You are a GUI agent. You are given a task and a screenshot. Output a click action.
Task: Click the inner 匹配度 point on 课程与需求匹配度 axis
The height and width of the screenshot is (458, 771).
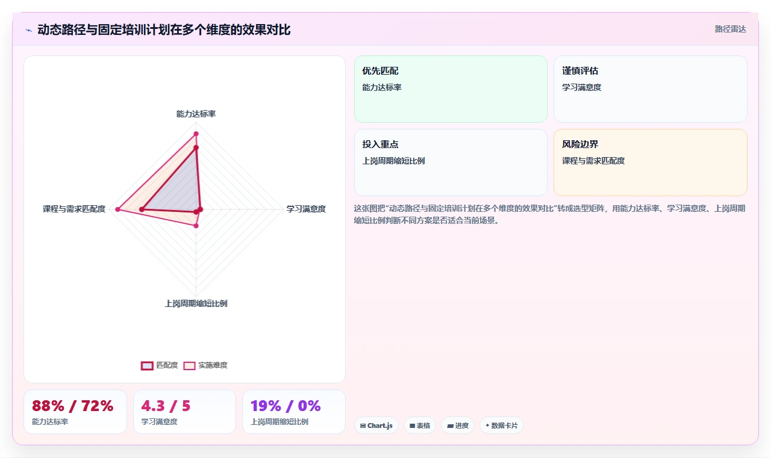pyautogui.click(x=142, y=209)
